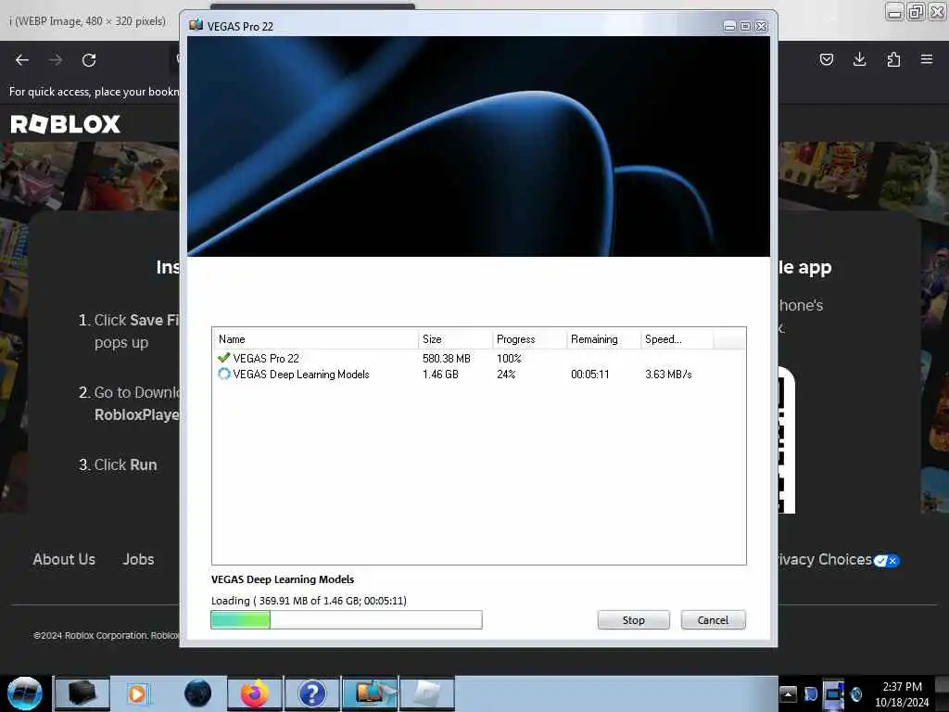Close the VEGAS Pro 22 installer window
Image resolution: width=949 pixels, height=712 pixels.
pyautogui.click(x=762, y=26)
